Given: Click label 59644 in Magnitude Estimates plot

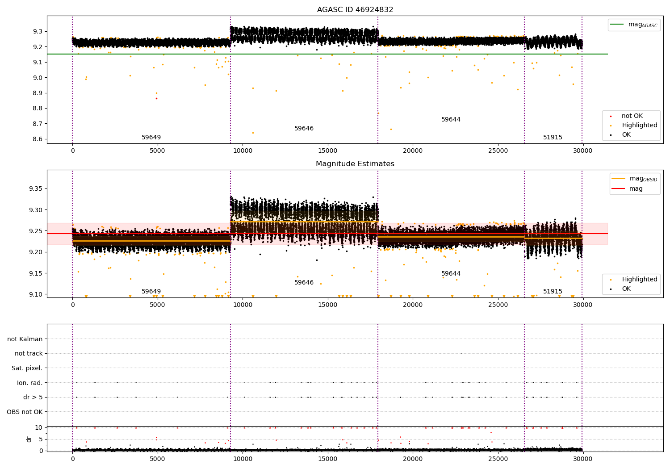Looking at the screenshot, I should point(451,274).
